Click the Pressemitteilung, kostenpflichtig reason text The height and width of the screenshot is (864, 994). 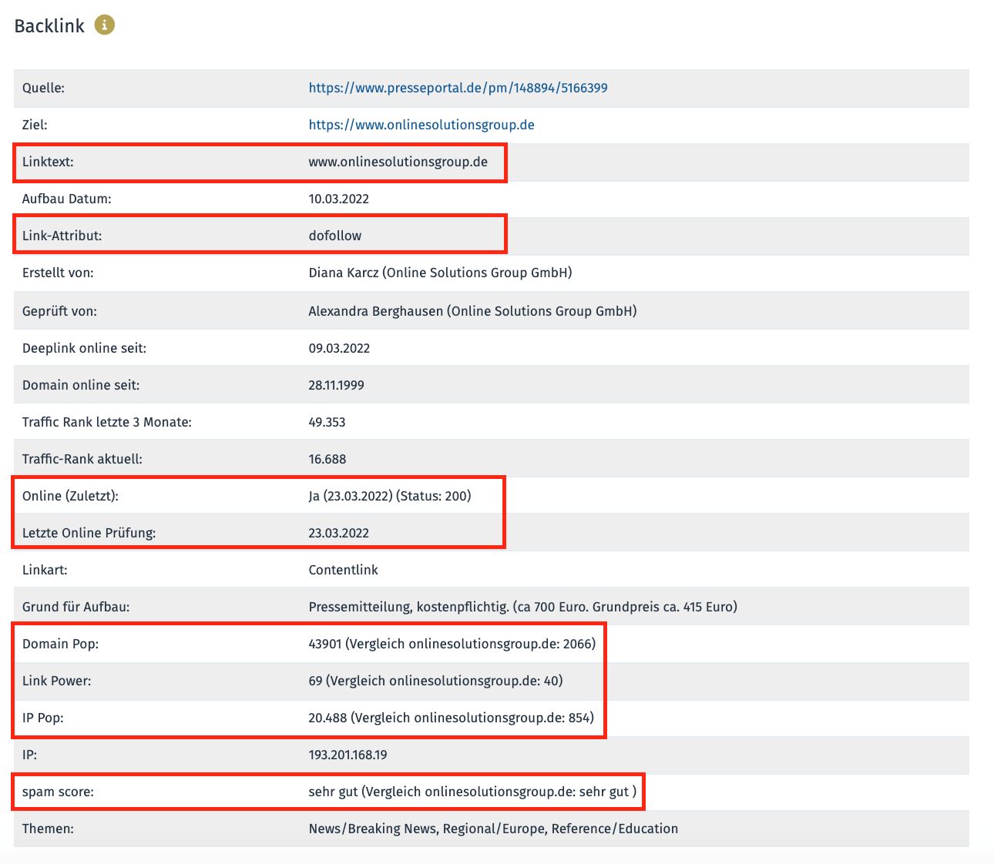pos(522,607)
